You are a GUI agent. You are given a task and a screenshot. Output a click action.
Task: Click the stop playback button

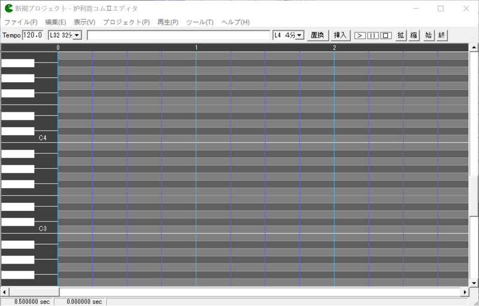[386, 35]
